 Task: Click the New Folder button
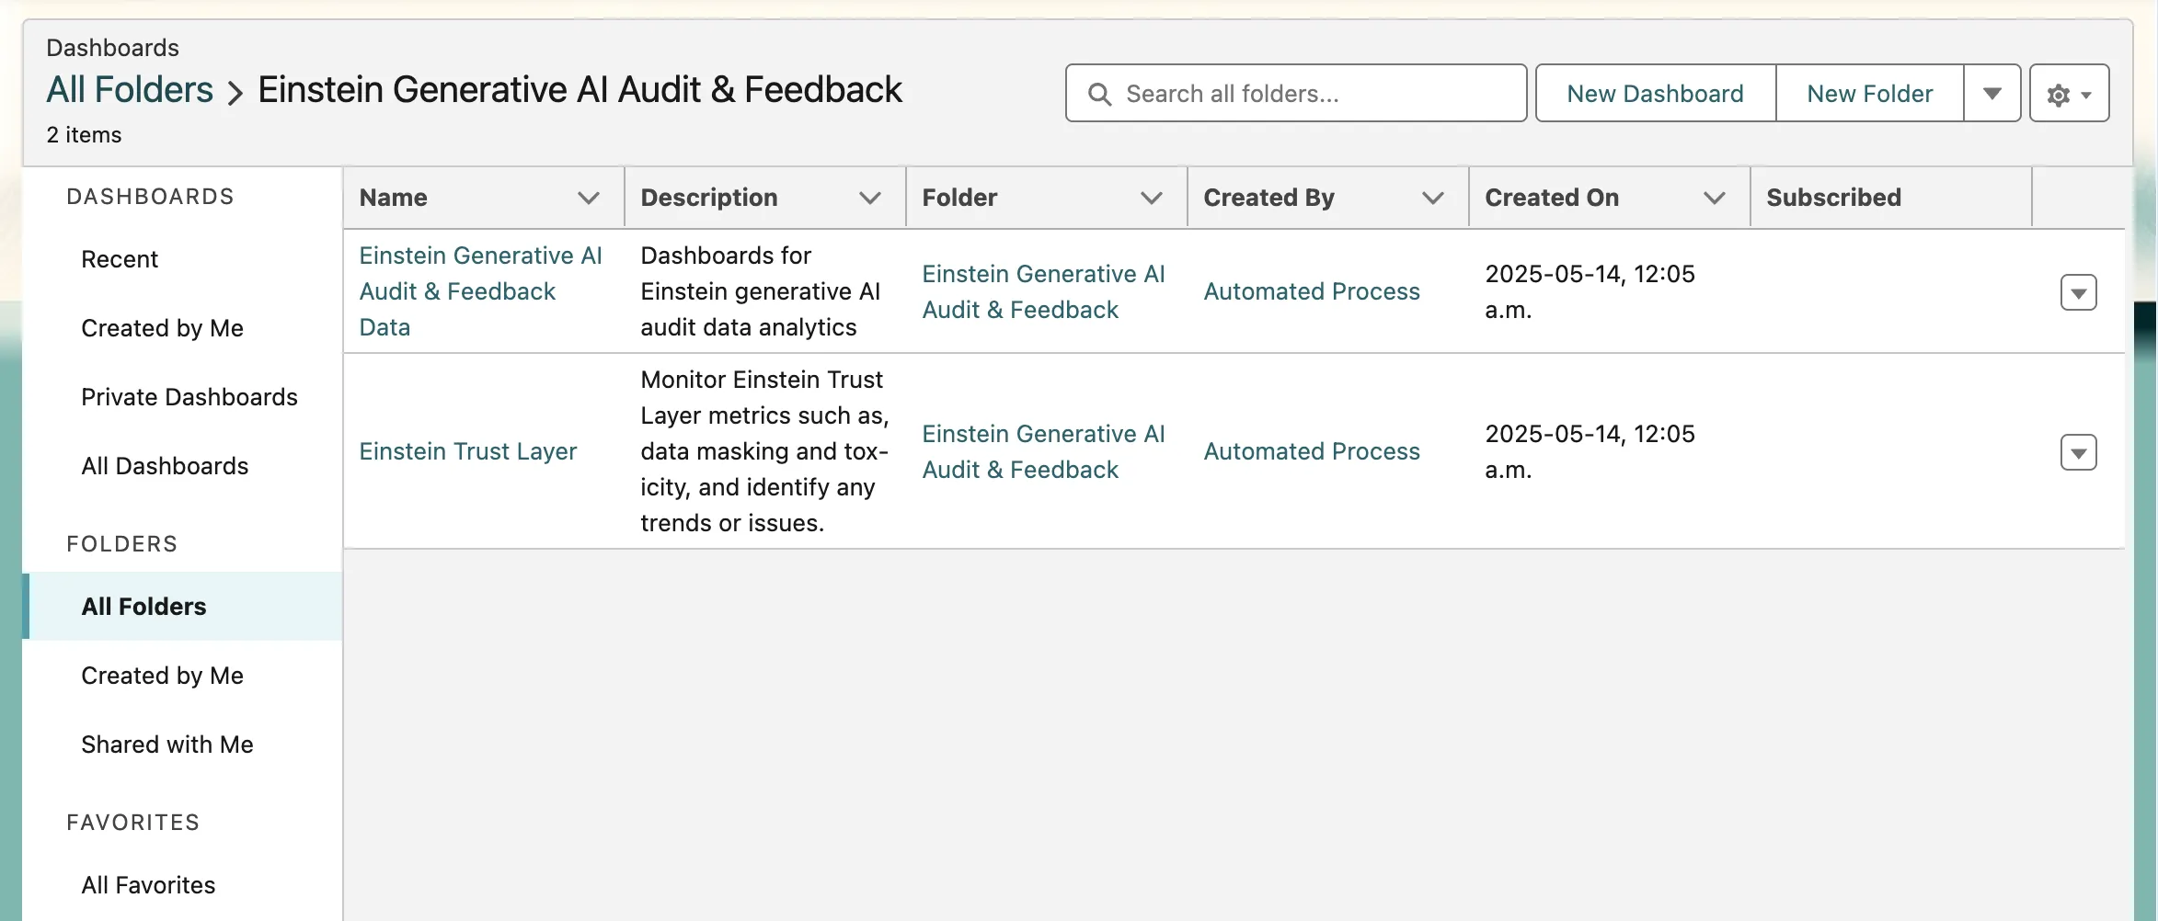tap(1869, 94)
